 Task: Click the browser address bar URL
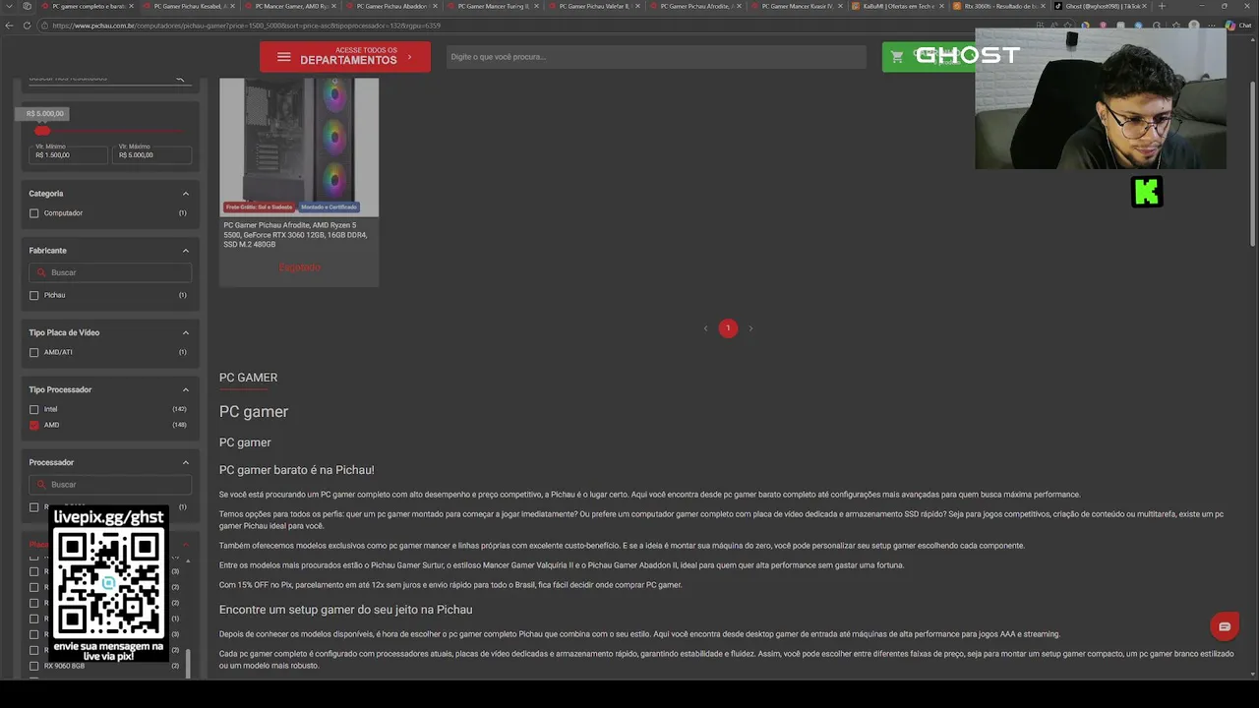click(246, 26)
